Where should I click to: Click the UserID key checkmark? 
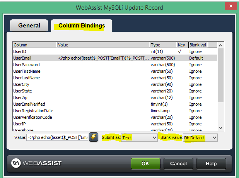(179, 51)
